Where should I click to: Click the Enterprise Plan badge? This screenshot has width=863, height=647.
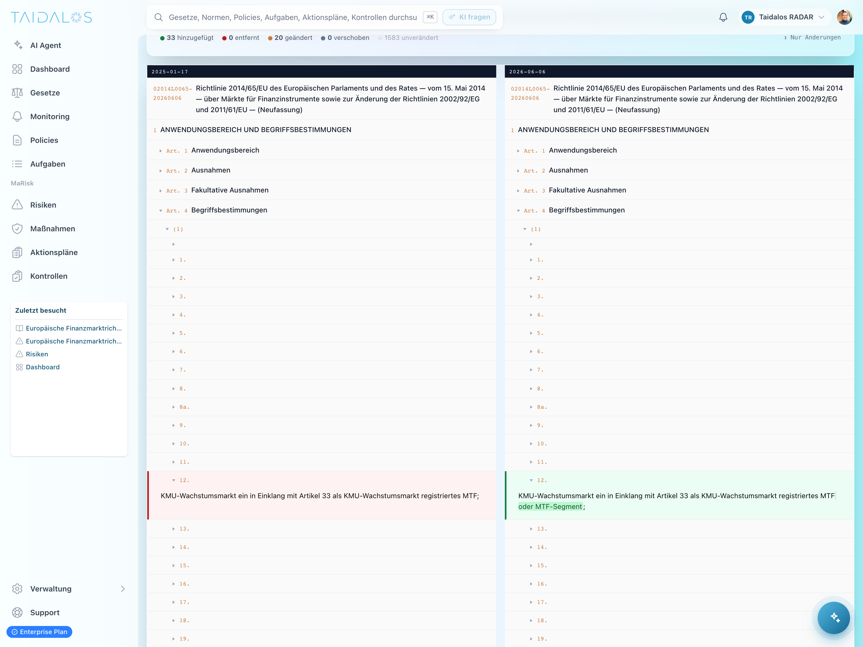coord(39,632)
